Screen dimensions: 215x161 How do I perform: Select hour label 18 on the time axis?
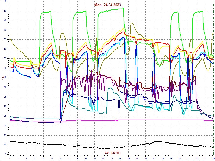(x=163, y=158)
